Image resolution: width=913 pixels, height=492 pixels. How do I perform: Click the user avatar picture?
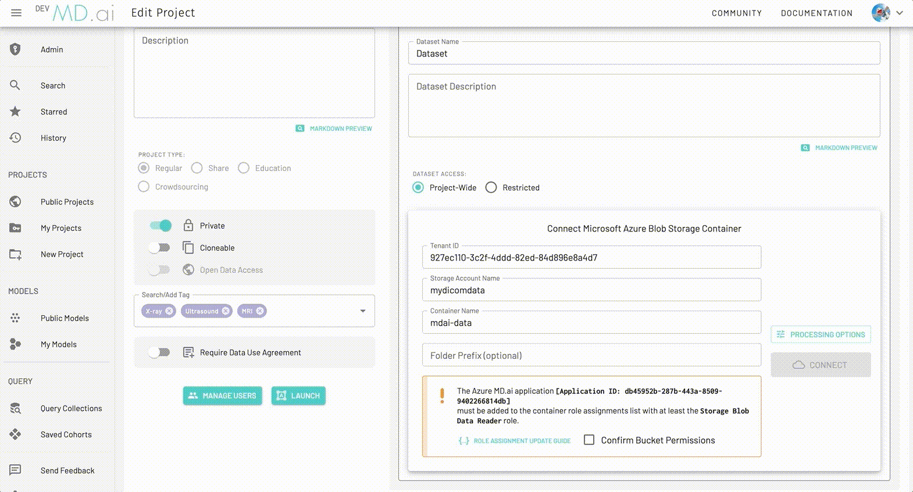tap(881, 13)
